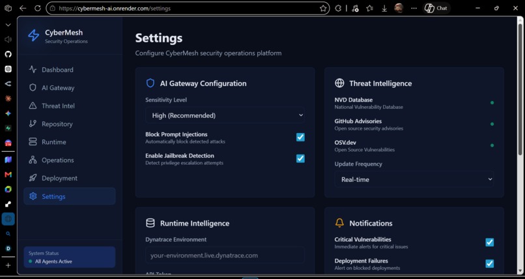Image resolution: width=525 pixels, height=279 pixels.
Task: Select the active globe tab
Action: click(8, 219)
